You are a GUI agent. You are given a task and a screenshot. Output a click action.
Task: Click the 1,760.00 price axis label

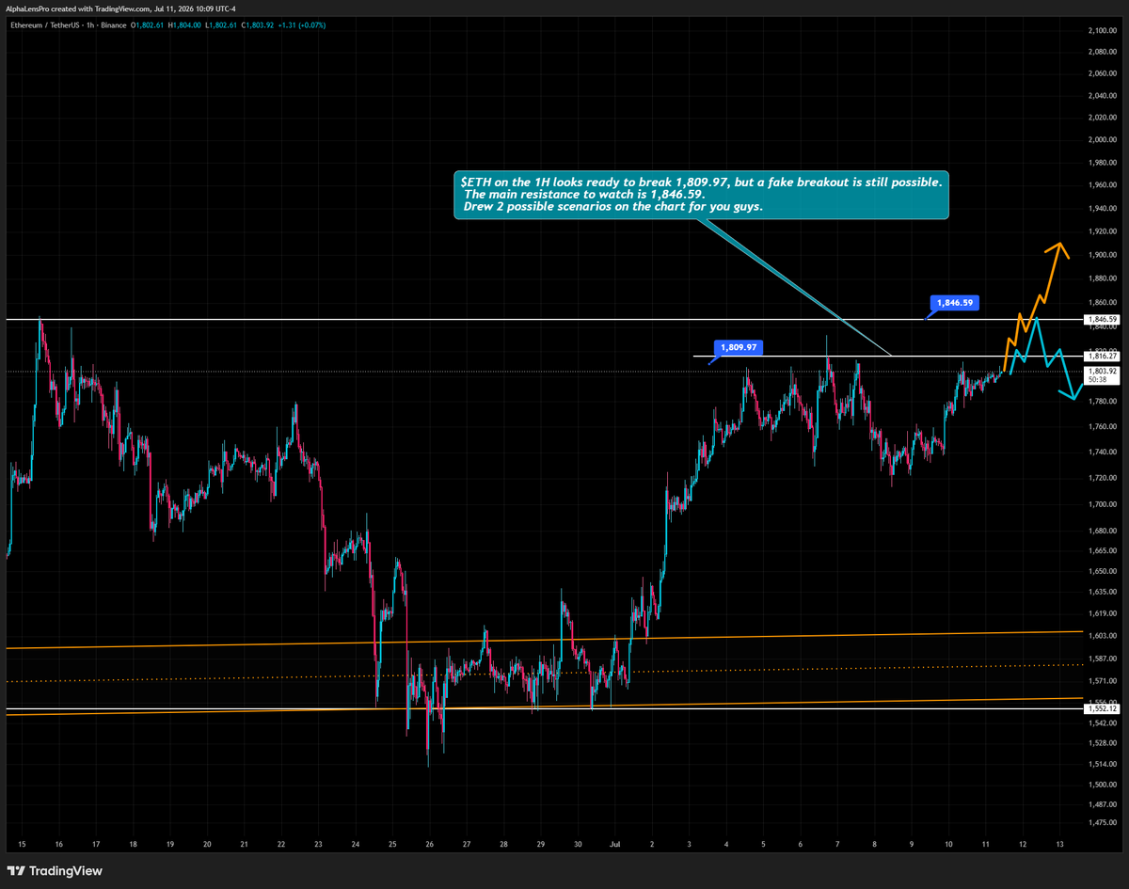[x=1102, y=427]
